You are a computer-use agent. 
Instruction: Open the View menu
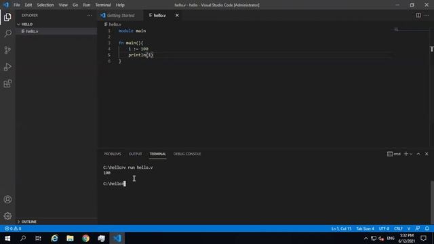click(x=63, y=5)
